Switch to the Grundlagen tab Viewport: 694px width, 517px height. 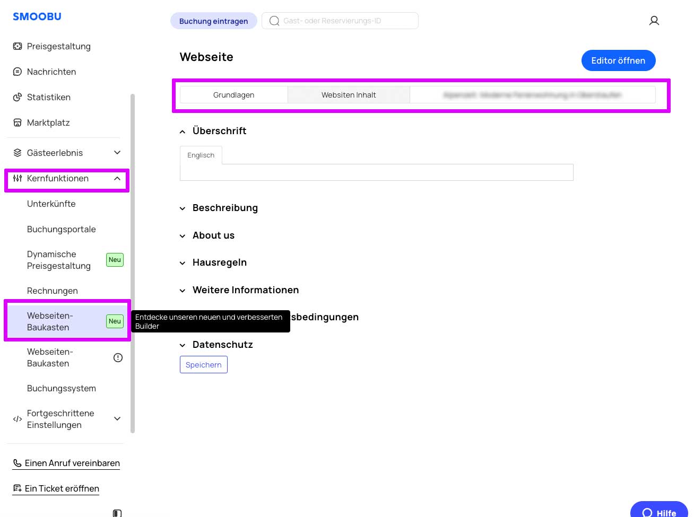pyautogui.click(x=233, y=94)
